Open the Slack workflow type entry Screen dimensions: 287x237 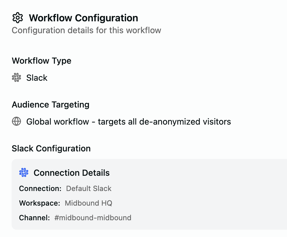tap(37, 78)
